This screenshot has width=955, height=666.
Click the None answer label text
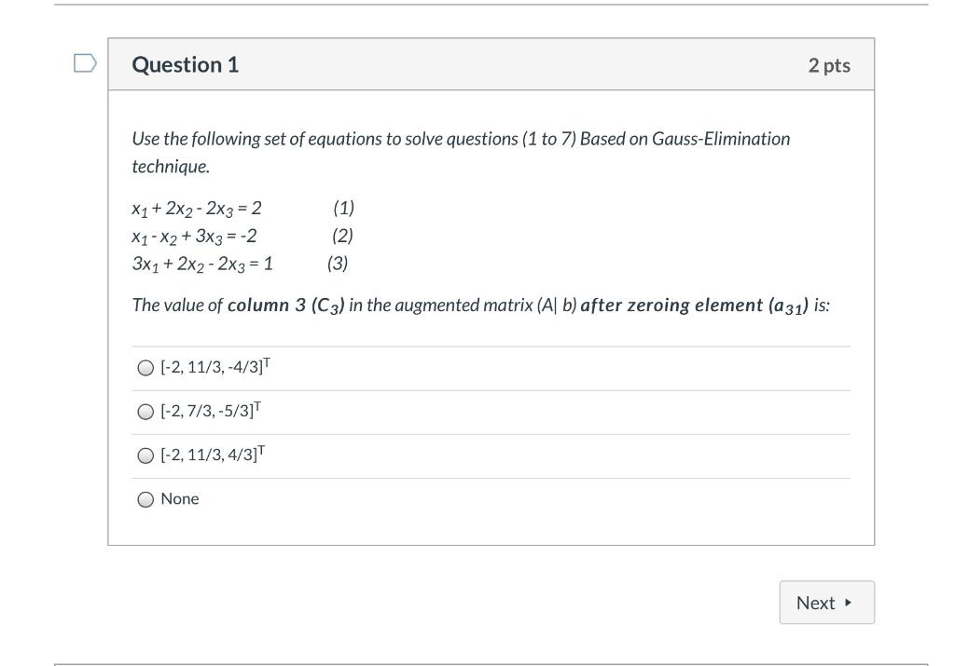pos(182,498)
